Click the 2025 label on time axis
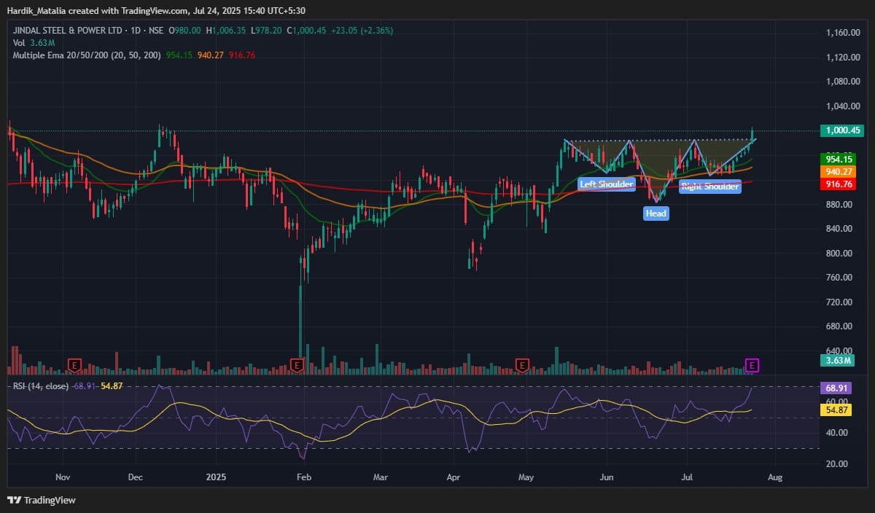 (x=216, y=478)
